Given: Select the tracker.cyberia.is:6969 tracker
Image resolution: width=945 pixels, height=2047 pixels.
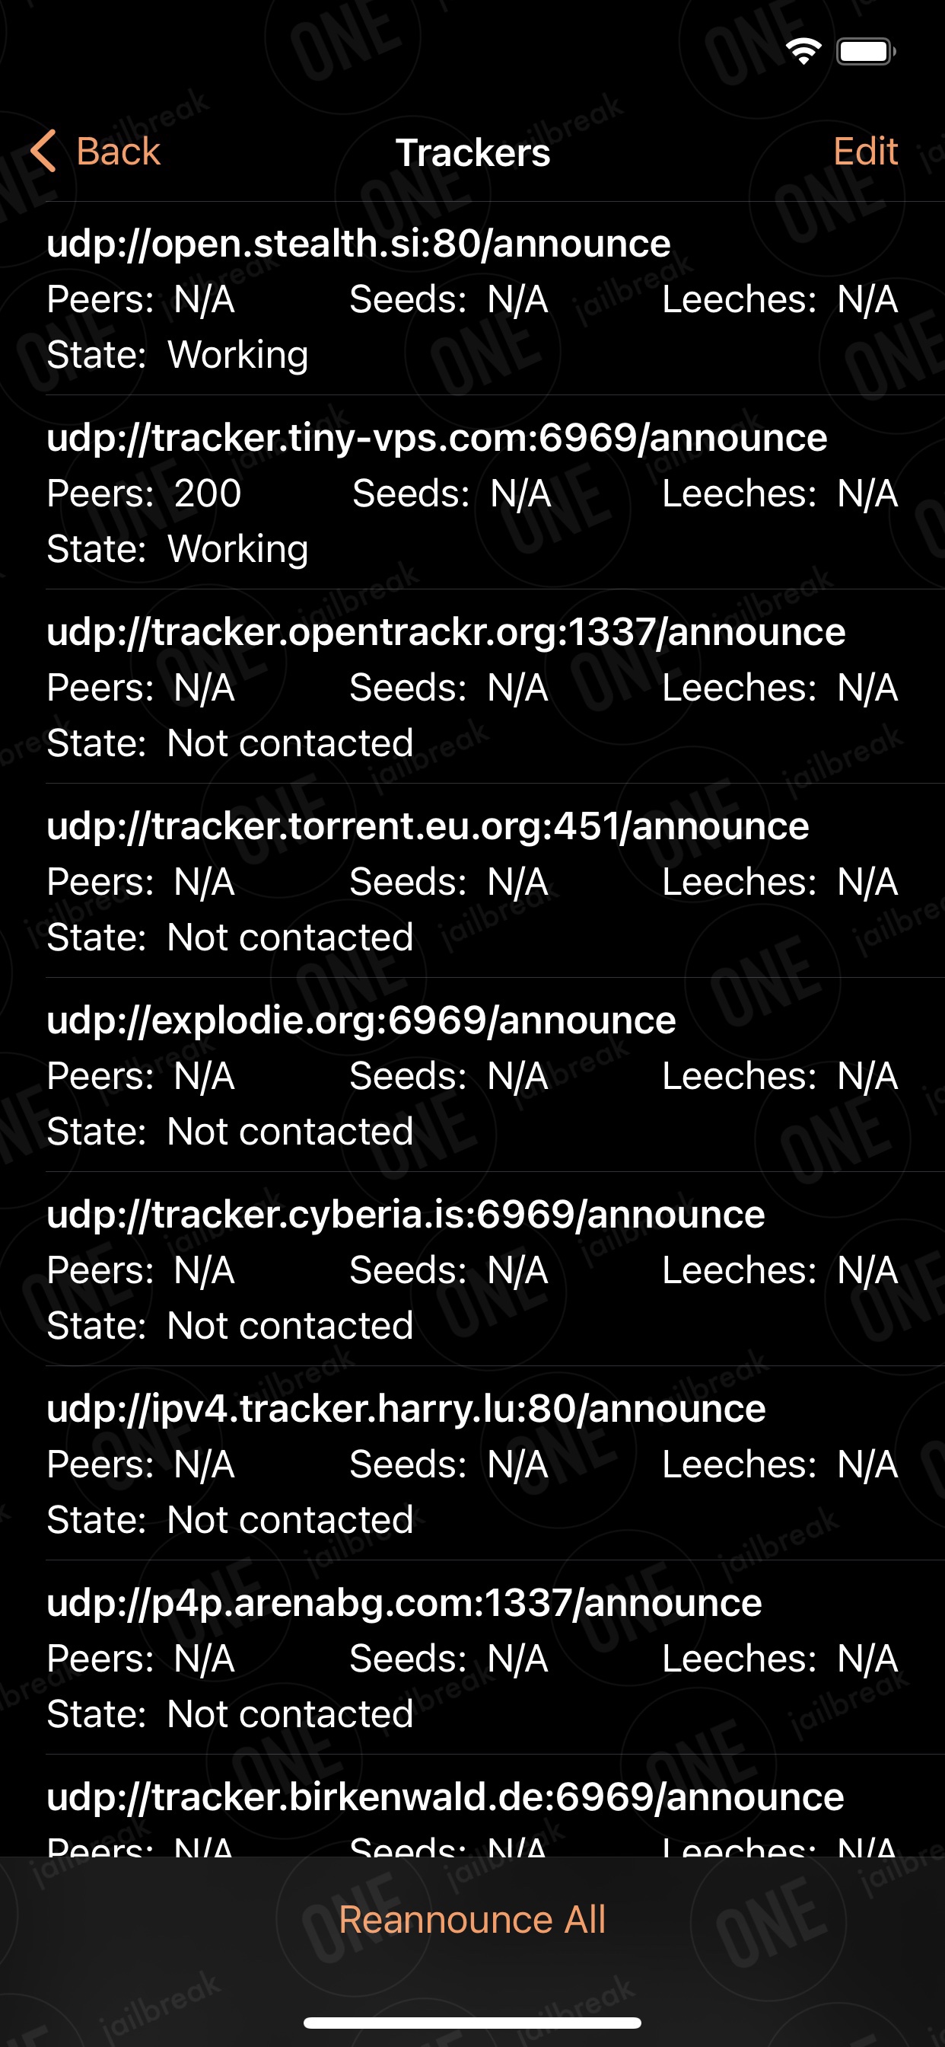Looking at the screenshot, I should (473, 1269).
